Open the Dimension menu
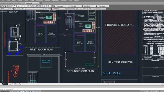 (x=39, y=1)
